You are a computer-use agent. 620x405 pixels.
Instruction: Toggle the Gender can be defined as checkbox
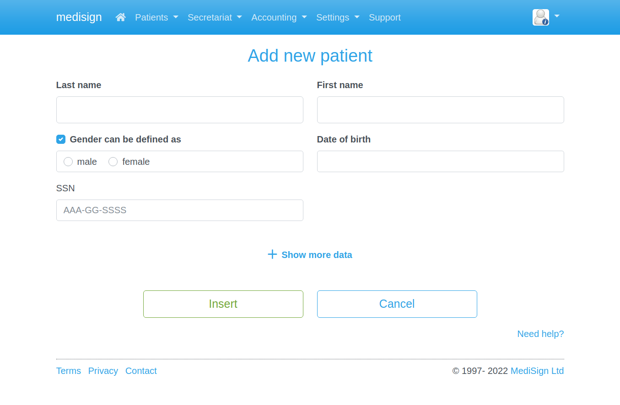(61, 139)
